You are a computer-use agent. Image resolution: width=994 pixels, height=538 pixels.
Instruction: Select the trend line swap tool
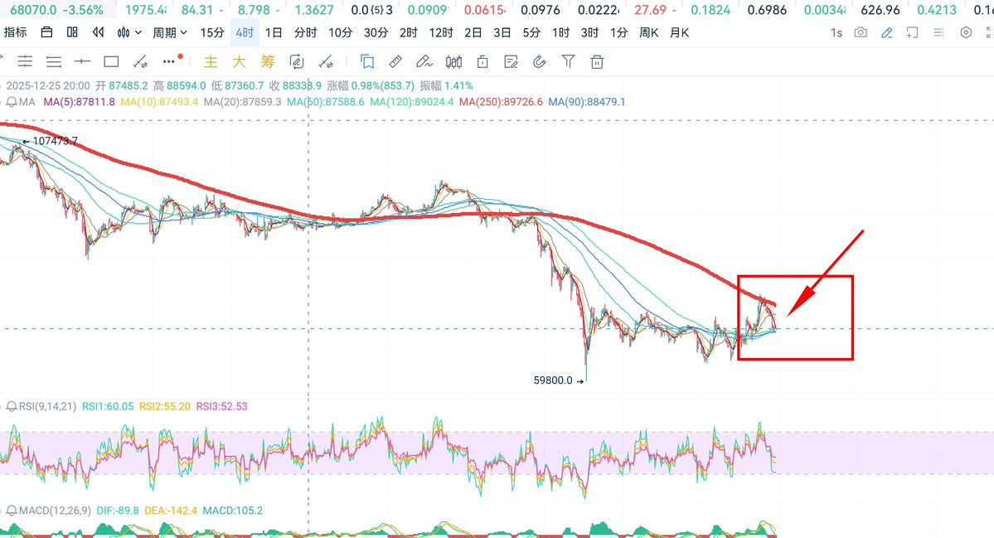(x=140, y=61)
